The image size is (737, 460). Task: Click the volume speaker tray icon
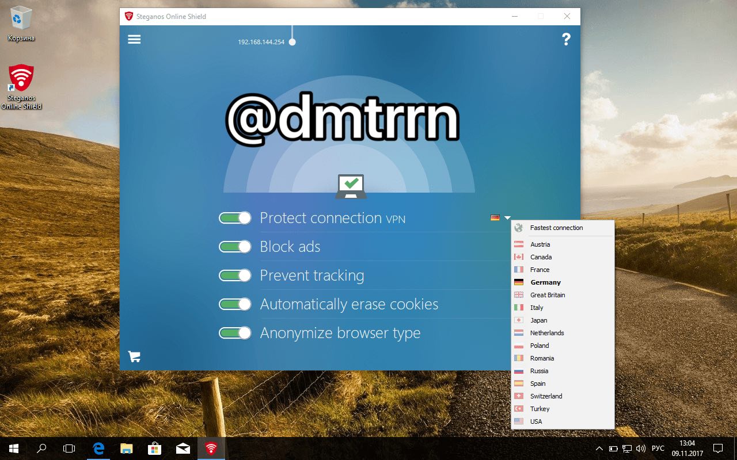641,448
